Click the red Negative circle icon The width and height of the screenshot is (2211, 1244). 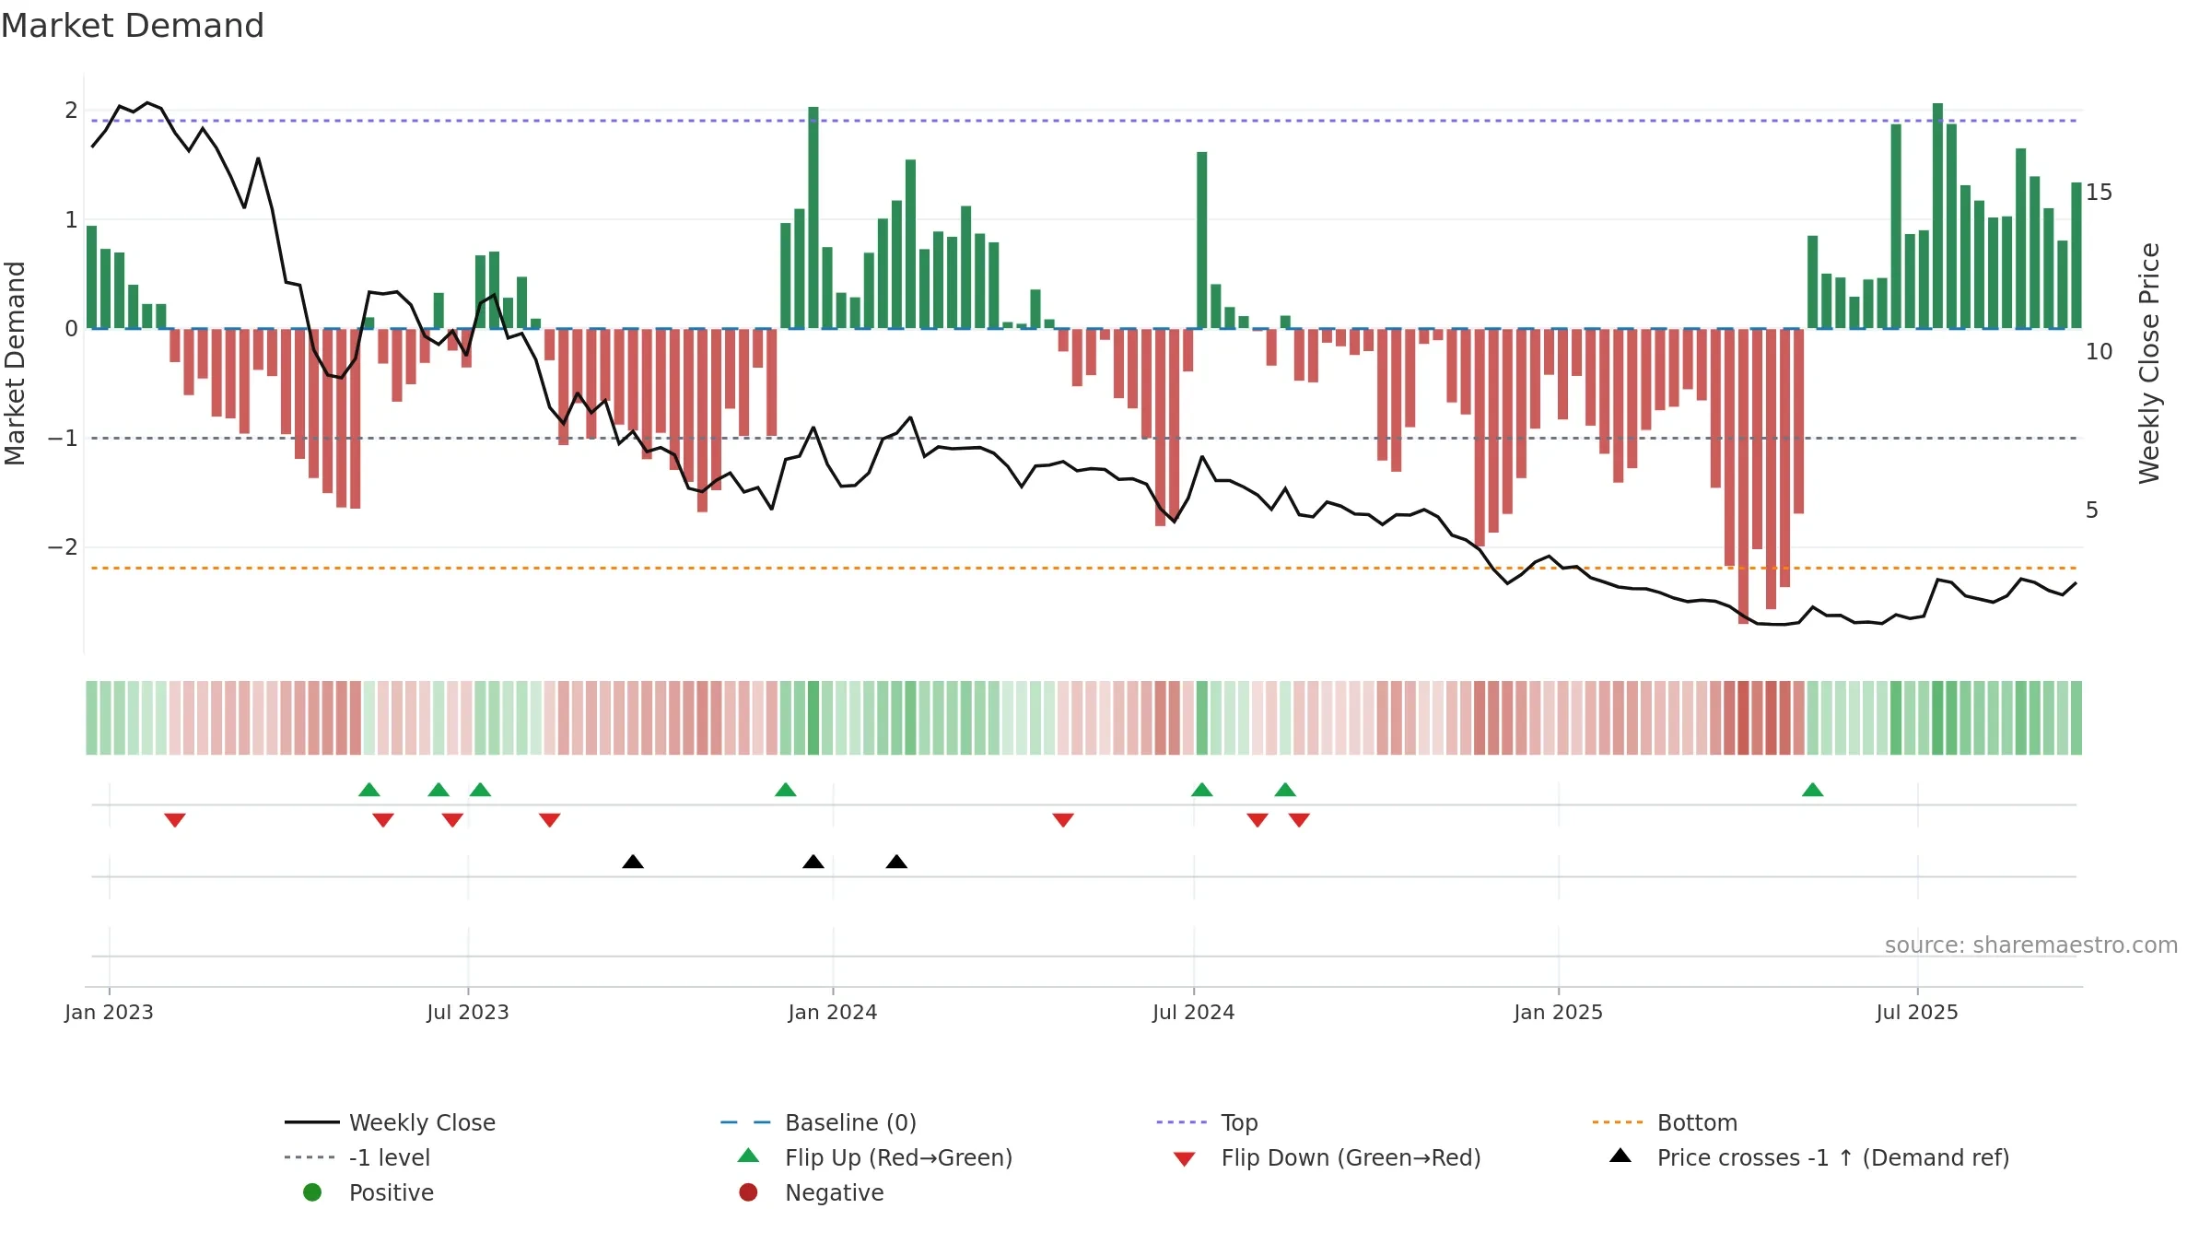pos(748,1192)
